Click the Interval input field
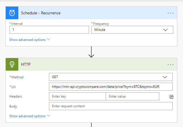Image resolution: width=183 pixels, height=127 pixels. tap(49, 30)
